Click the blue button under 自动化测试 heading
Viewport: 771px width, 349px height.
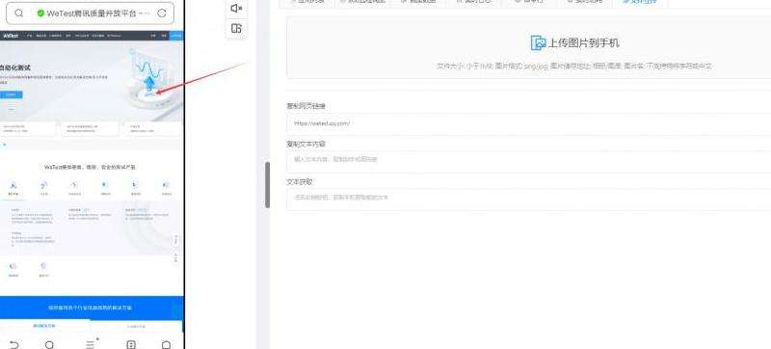click(x=11, y=94)
